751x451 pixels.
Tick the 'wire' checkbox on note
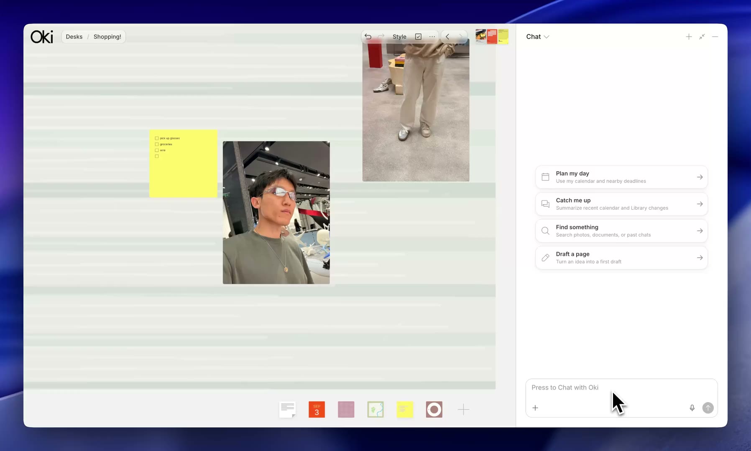157,150
